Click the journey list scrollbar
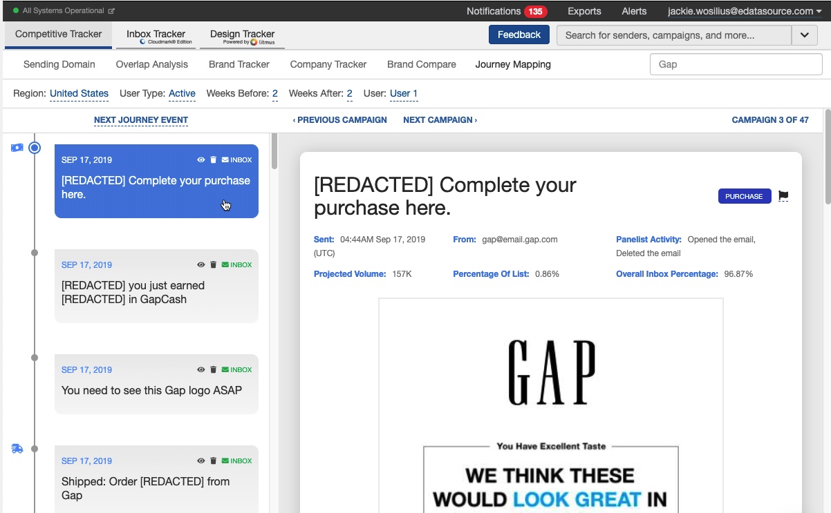The height and width of the screenshot is (513, 831). 274,151
